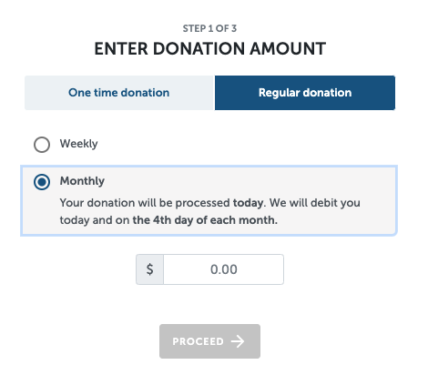Click the bold 'today' word in description
428x375 pixels.
pyautogui.click(x=248, y=203)
